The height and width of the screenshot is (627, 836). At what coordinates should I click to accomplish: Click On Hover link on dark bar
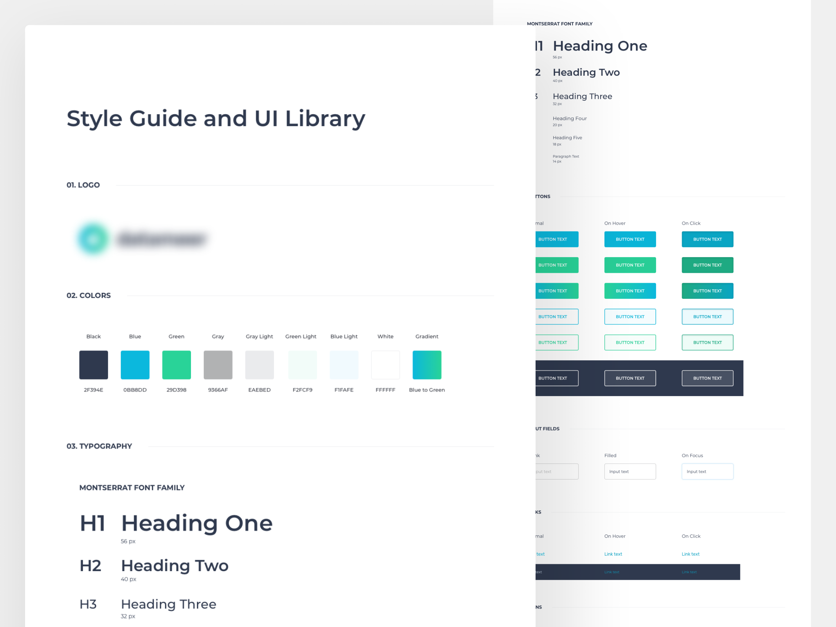click(x=612, y=572)
